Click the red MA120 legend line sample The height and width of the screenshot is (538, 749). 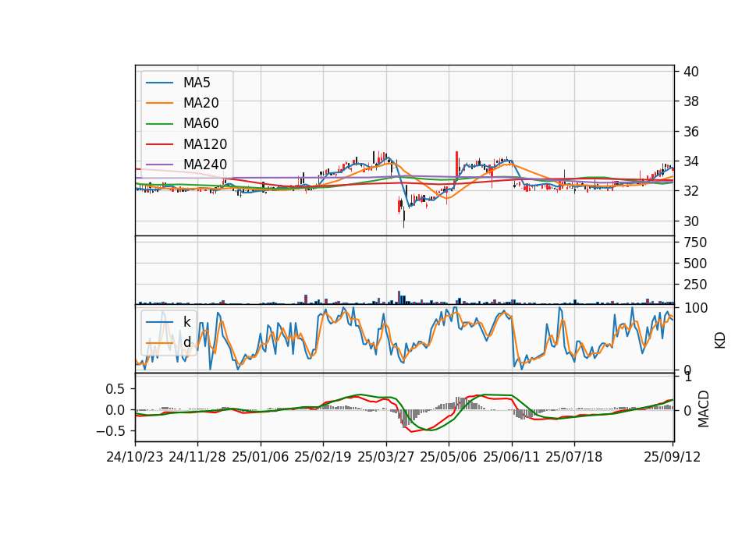[x=159, y=144]
